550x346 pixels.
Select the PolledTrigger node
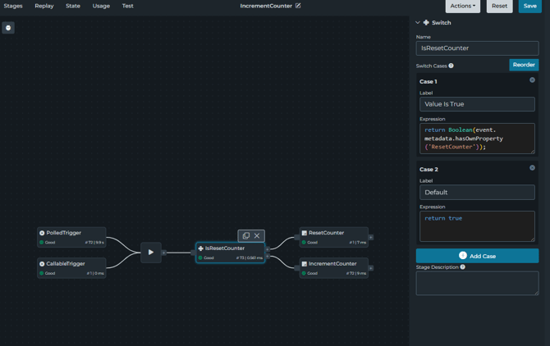pyautogui.click(x=71, y=237)
